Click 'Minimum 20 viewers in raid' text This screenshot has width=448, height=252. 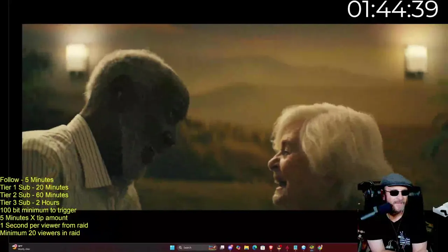(x=40, y=233)
